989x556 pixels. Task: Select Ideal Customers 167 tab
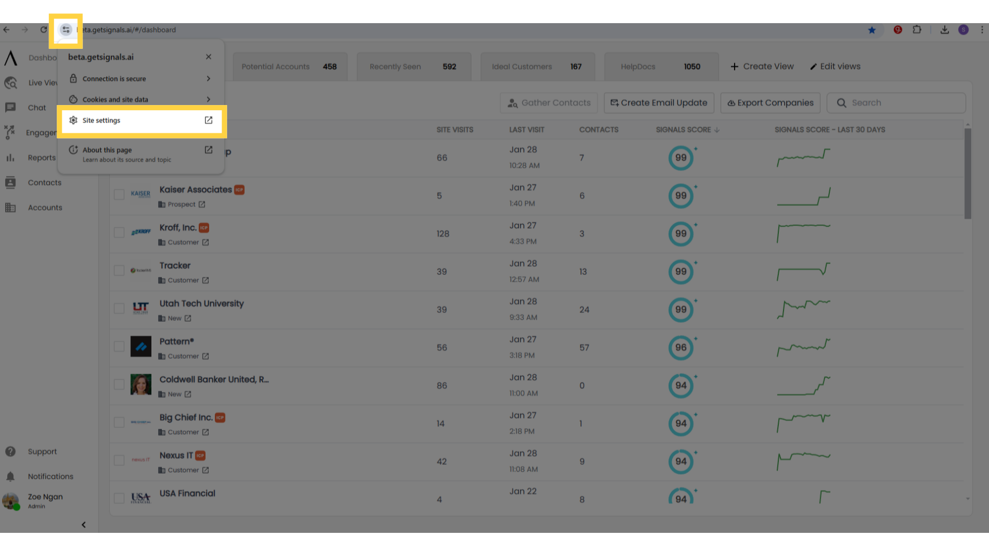tap(538, 66)
